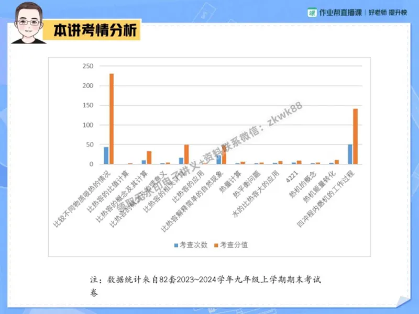Click the 250 y-axis label
419x314 pixels.
88,66
